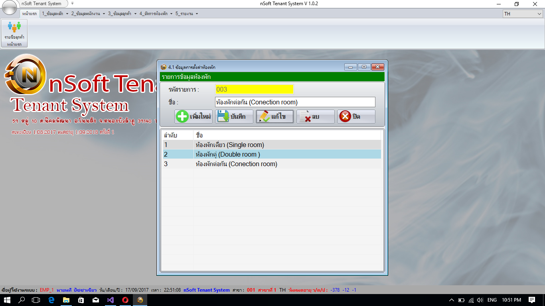Image resolution: width=545 pixels, height=306 pixels.
Task: Open File Explorer from the taskbar
Action: (65, 301)
